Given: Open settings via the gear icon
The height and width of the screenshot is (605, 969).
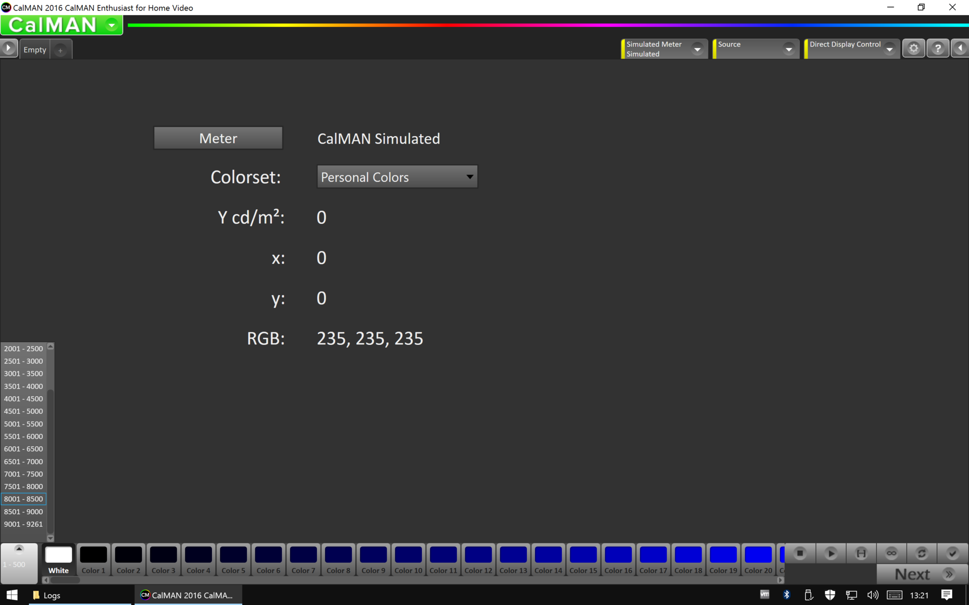Looking at the screenshot, I should click(913, 48).
